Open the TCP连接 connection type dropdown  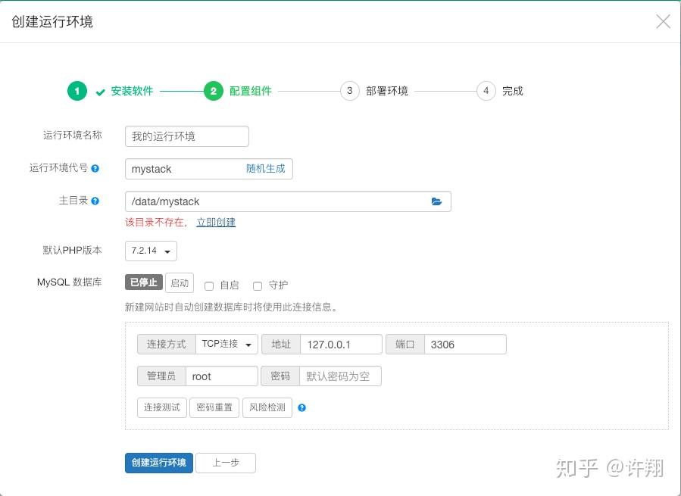tap(226, 345)
